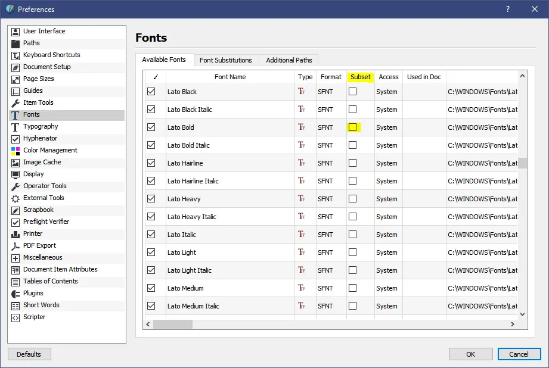Switch to Font Substitutions tab

[x=226, y=60]
